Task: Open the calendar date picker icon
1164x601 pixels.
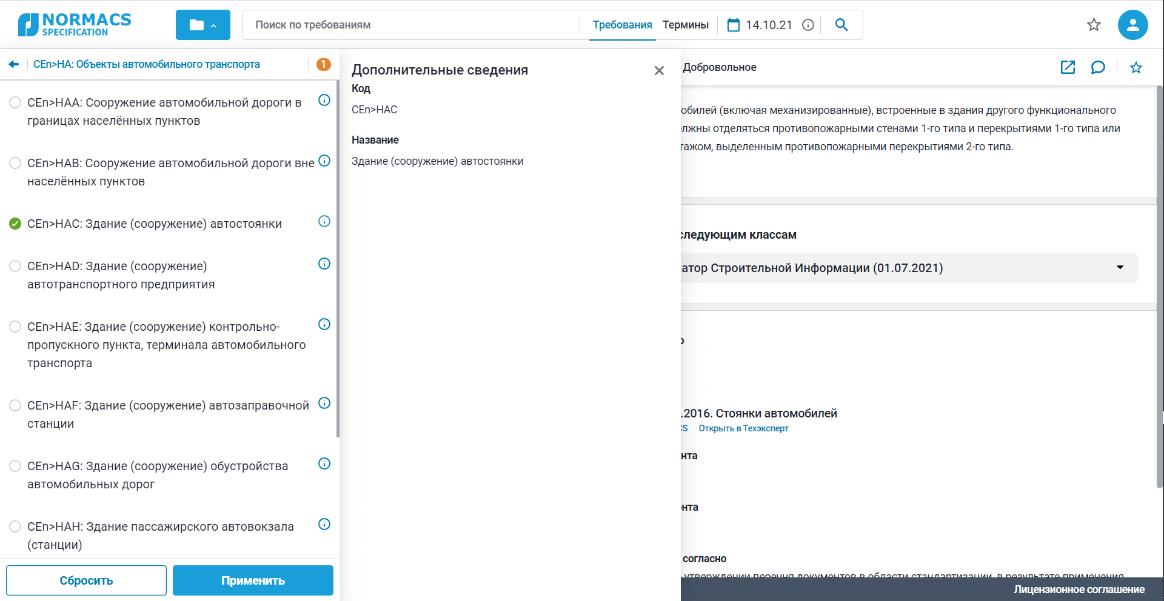Action: point(734,25)
